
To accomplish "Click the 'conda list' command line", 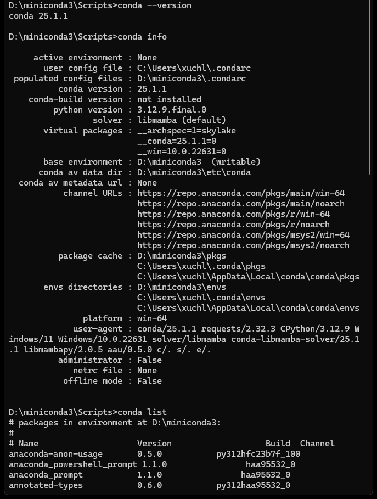I will pos(88,412).
